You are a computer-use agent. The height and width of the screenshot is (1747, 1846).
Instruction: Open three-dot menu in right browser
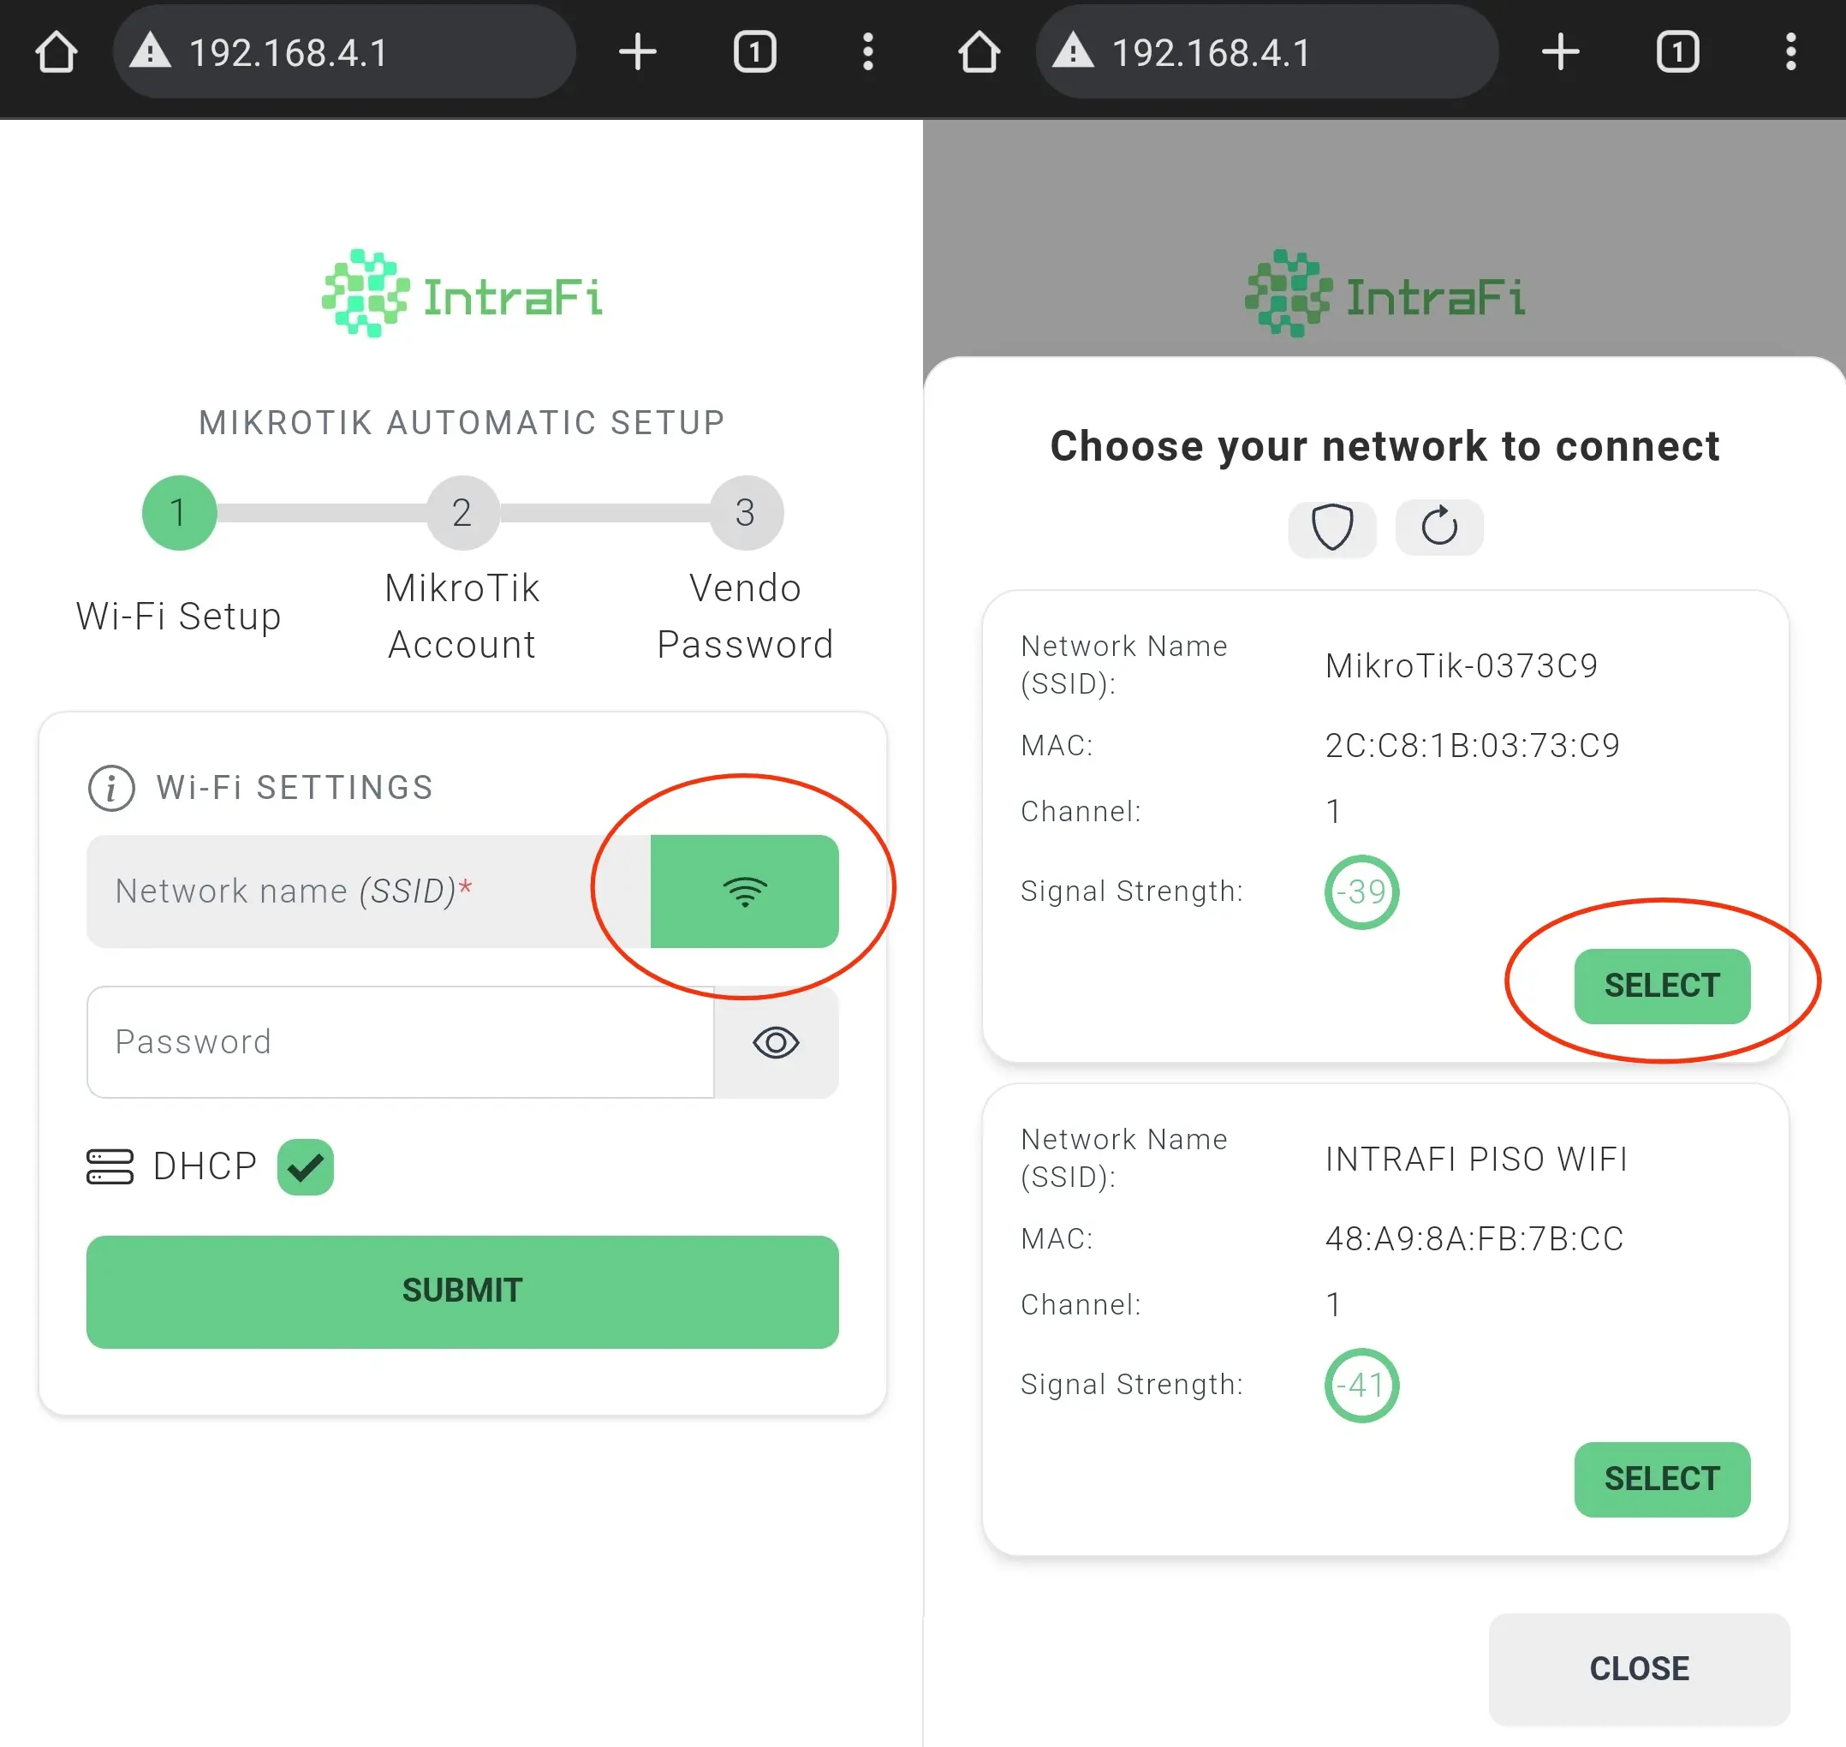point(1790,52)
